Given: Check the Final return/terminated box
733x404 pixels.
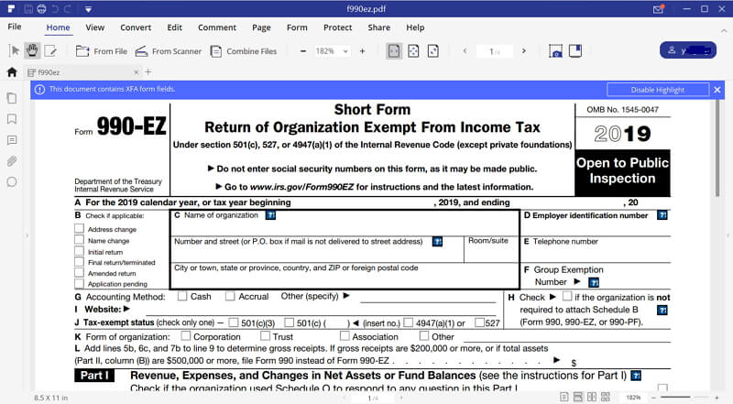Looking at the screenshot, I should coord(80,261).
